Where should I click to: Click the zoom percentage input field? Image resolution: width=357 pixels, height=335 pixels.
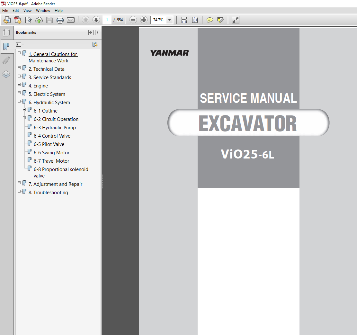[158, 20]
